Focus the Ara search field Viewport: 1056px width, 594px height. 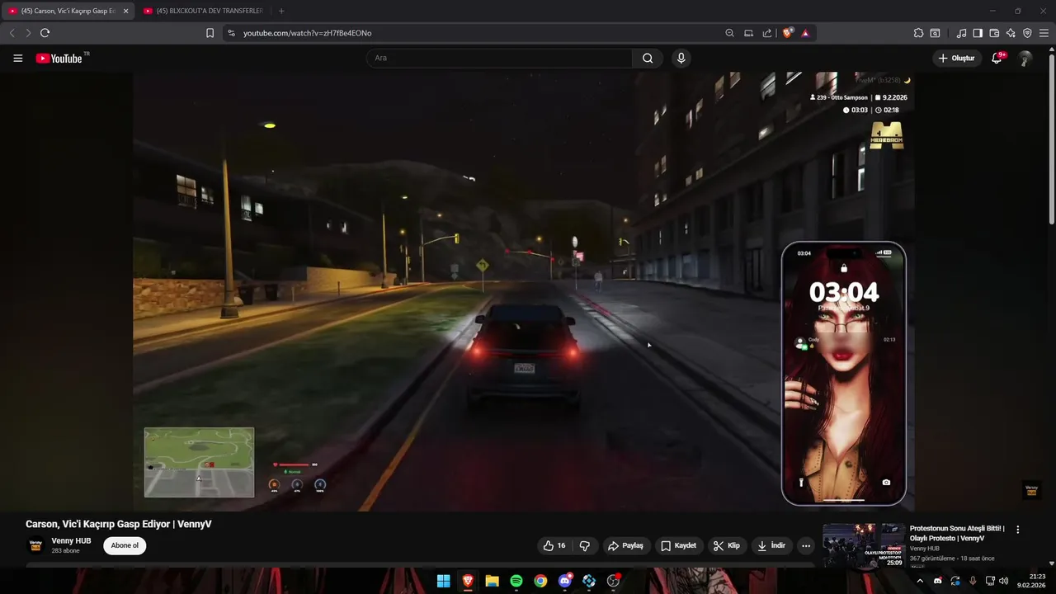(499, 58)
